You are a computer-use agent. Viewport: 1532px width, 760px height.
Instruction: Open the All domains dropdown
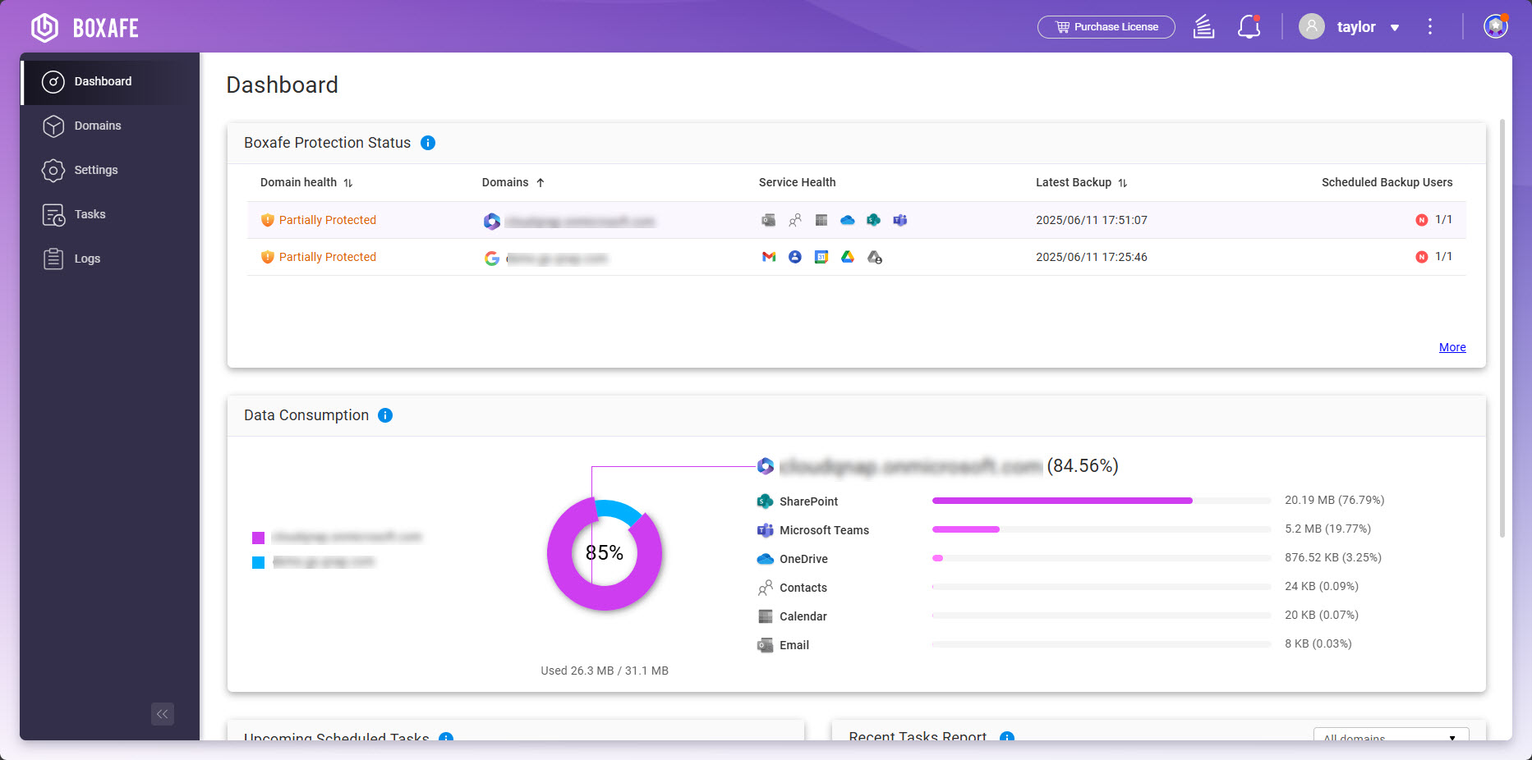click(1390, 736)
